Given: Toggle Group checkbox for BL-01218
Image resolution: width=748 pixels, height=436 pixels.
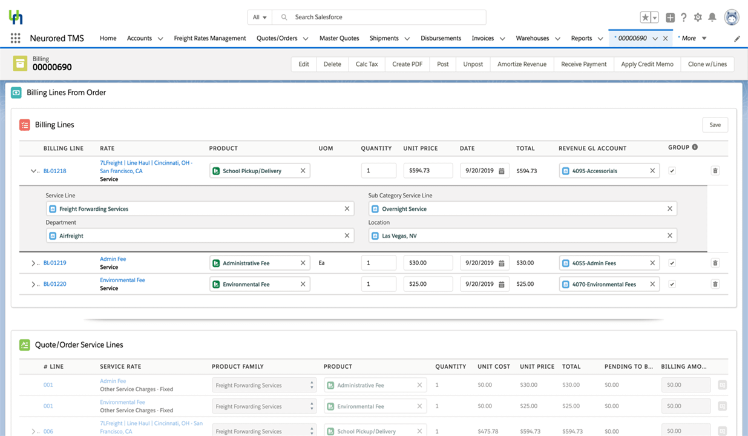Looking at the screenshot, I should pyautogui.click(x=672, y=171).
